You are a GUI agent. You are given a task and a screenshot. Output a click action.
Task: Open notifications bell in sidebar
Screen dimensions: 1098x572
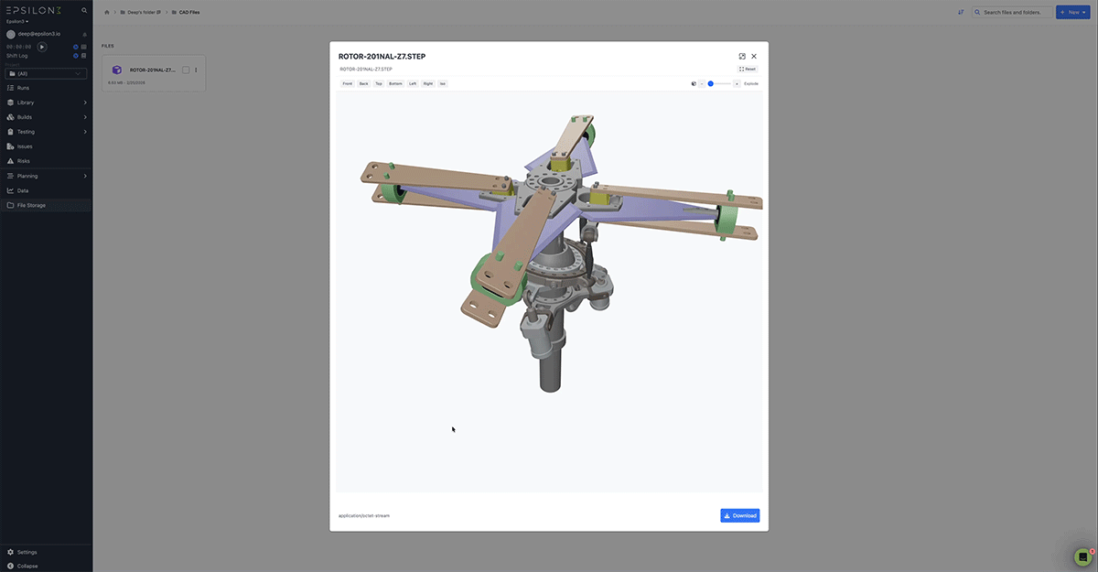point(85,34)
